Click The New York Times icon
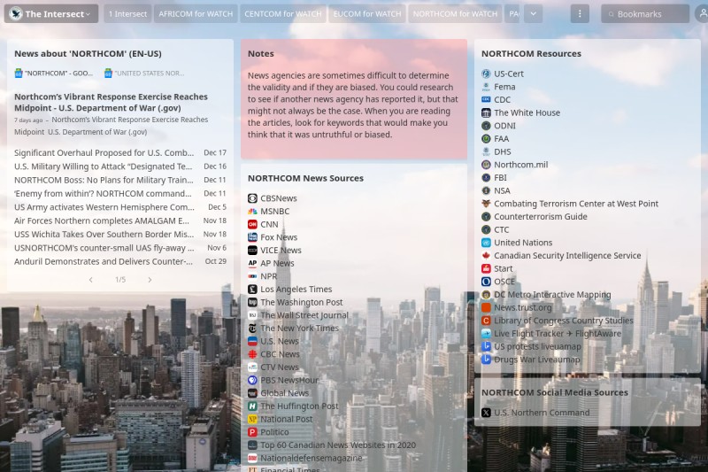The image size is (708, 472). click(x=252, y=329)
